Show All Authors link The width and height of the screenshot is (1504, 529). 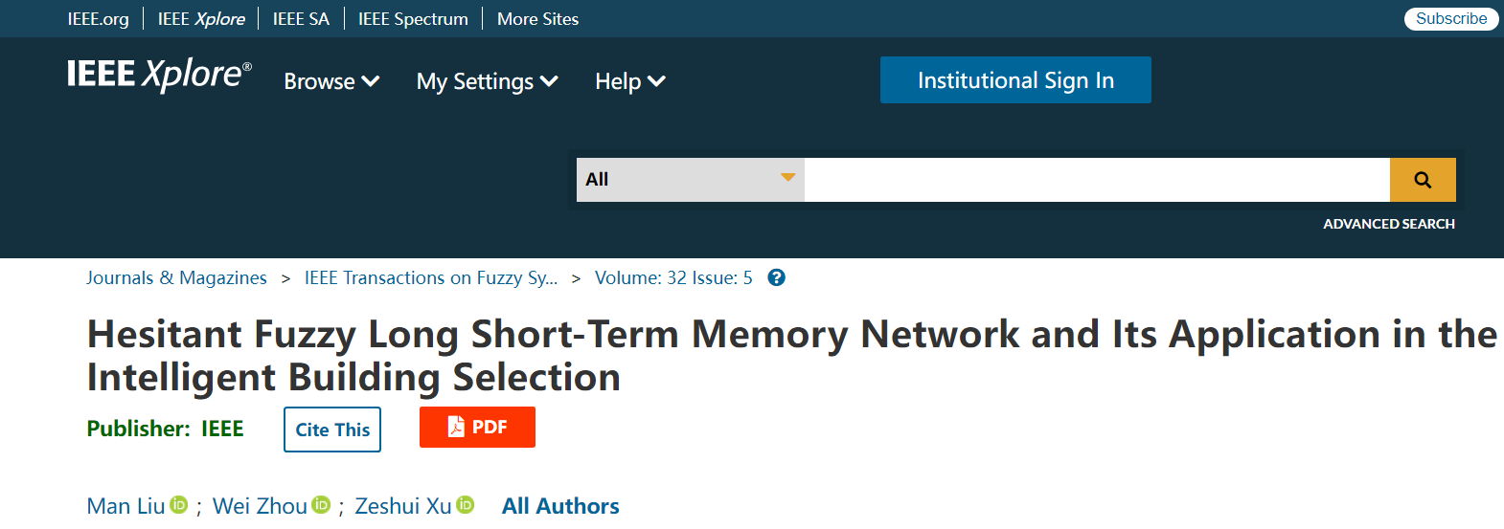coord(560,506)
